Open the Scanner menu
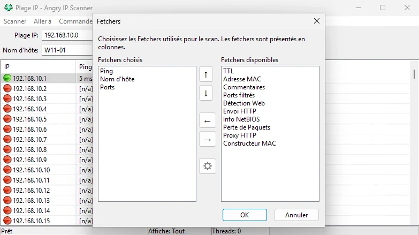This screenshot has width=419, height=235. tap(15, 21)
